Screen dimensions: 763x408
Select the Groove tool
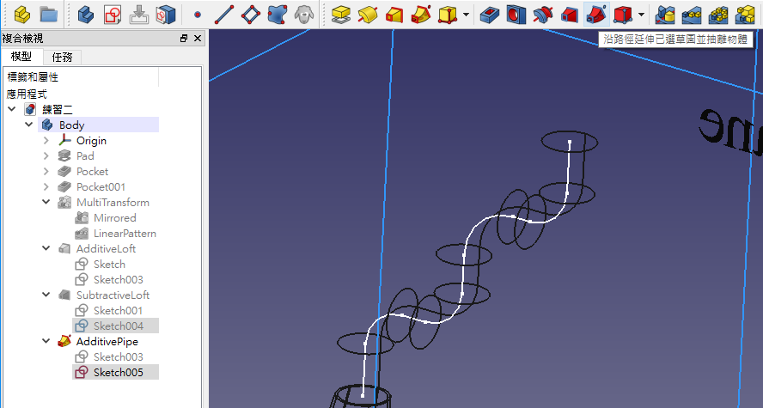[x=543, y=15]
